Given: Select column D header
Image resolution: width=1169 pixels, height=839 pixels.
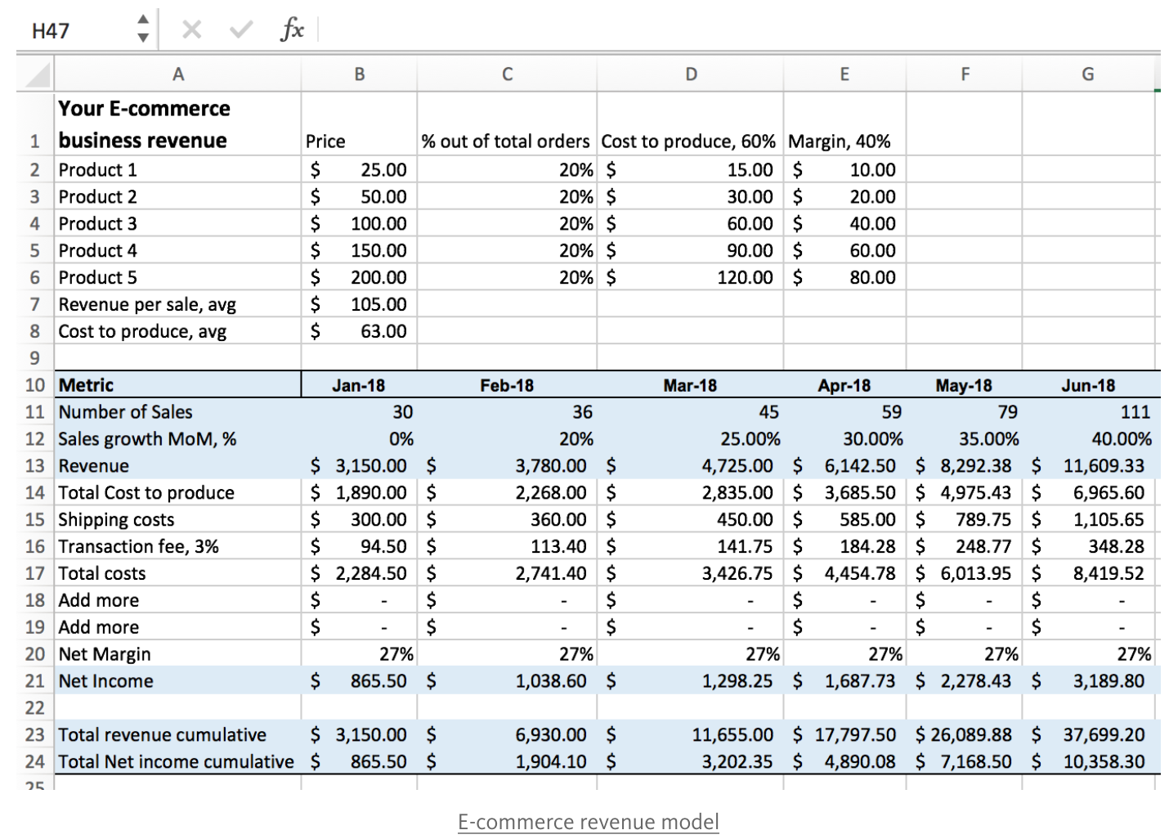Looking at the screenshot, I should (x=691, y=74).
